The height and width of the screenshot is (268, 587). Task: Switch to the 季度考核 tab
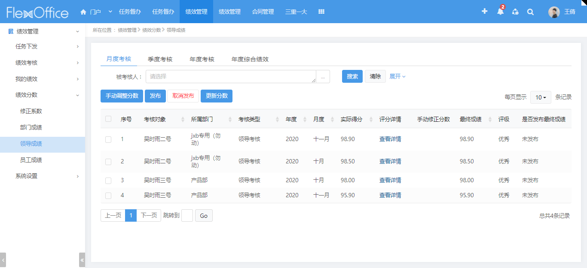[160, 59]
